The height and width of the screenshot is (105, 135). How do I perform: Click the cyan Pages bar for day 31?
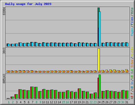127,45
